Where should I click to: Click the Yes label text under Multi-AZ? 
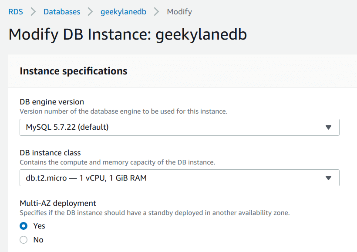coord(39,226)
